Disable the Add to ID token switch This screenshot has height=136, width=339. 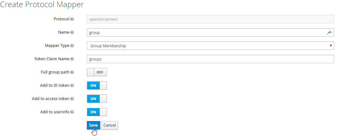(x=97, y=85)
